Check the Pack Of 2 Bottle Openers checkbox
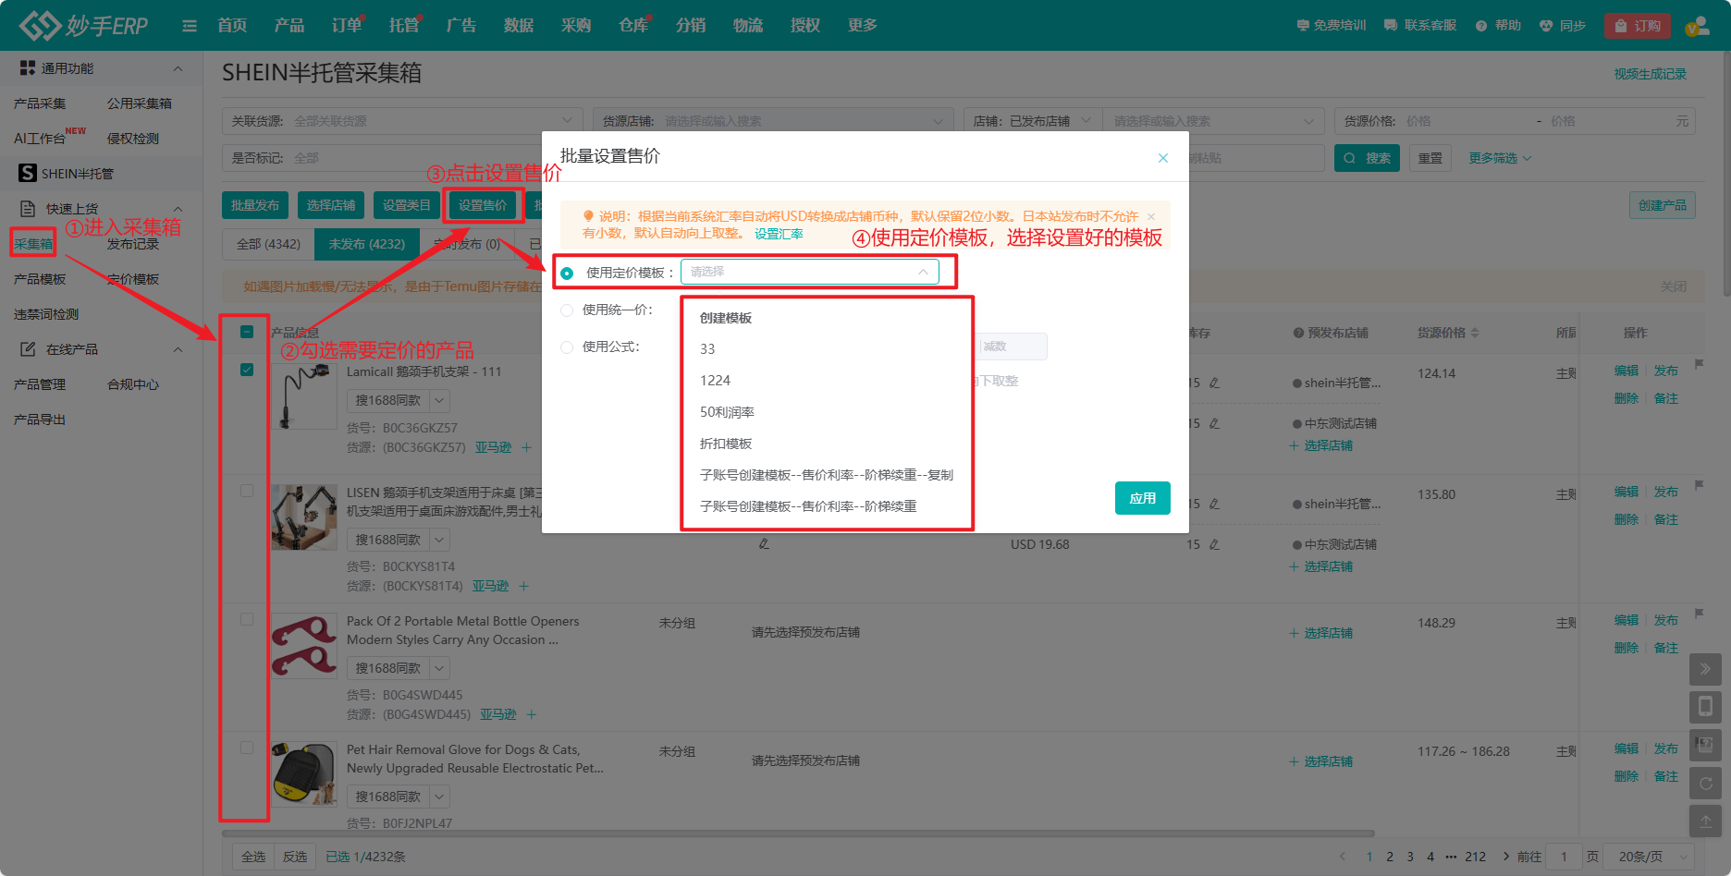1731x876 pixels. coord(247,619)
